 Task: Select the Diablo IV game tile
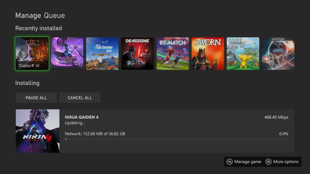32,53
